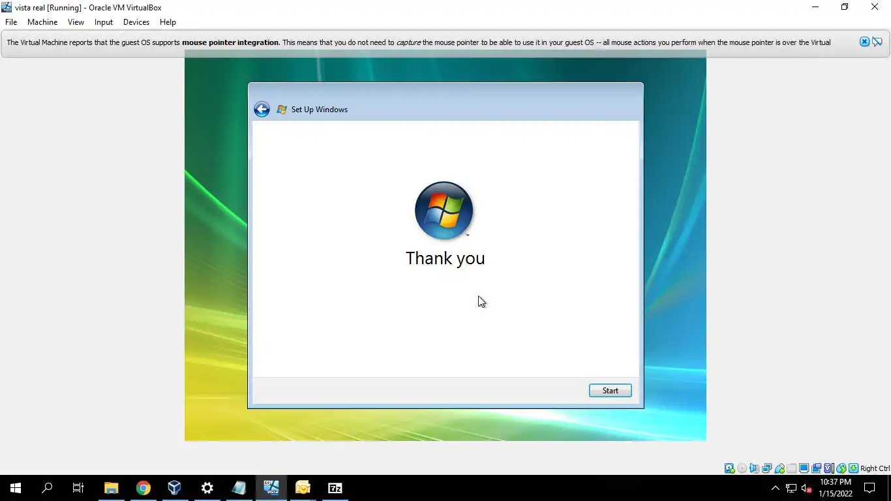
Task: Click the muted volume tray icon
Action: click(x=807, y=488)
